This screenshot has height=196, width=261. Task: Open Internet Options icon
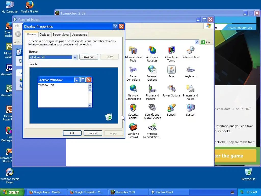(x=152, y=73)
